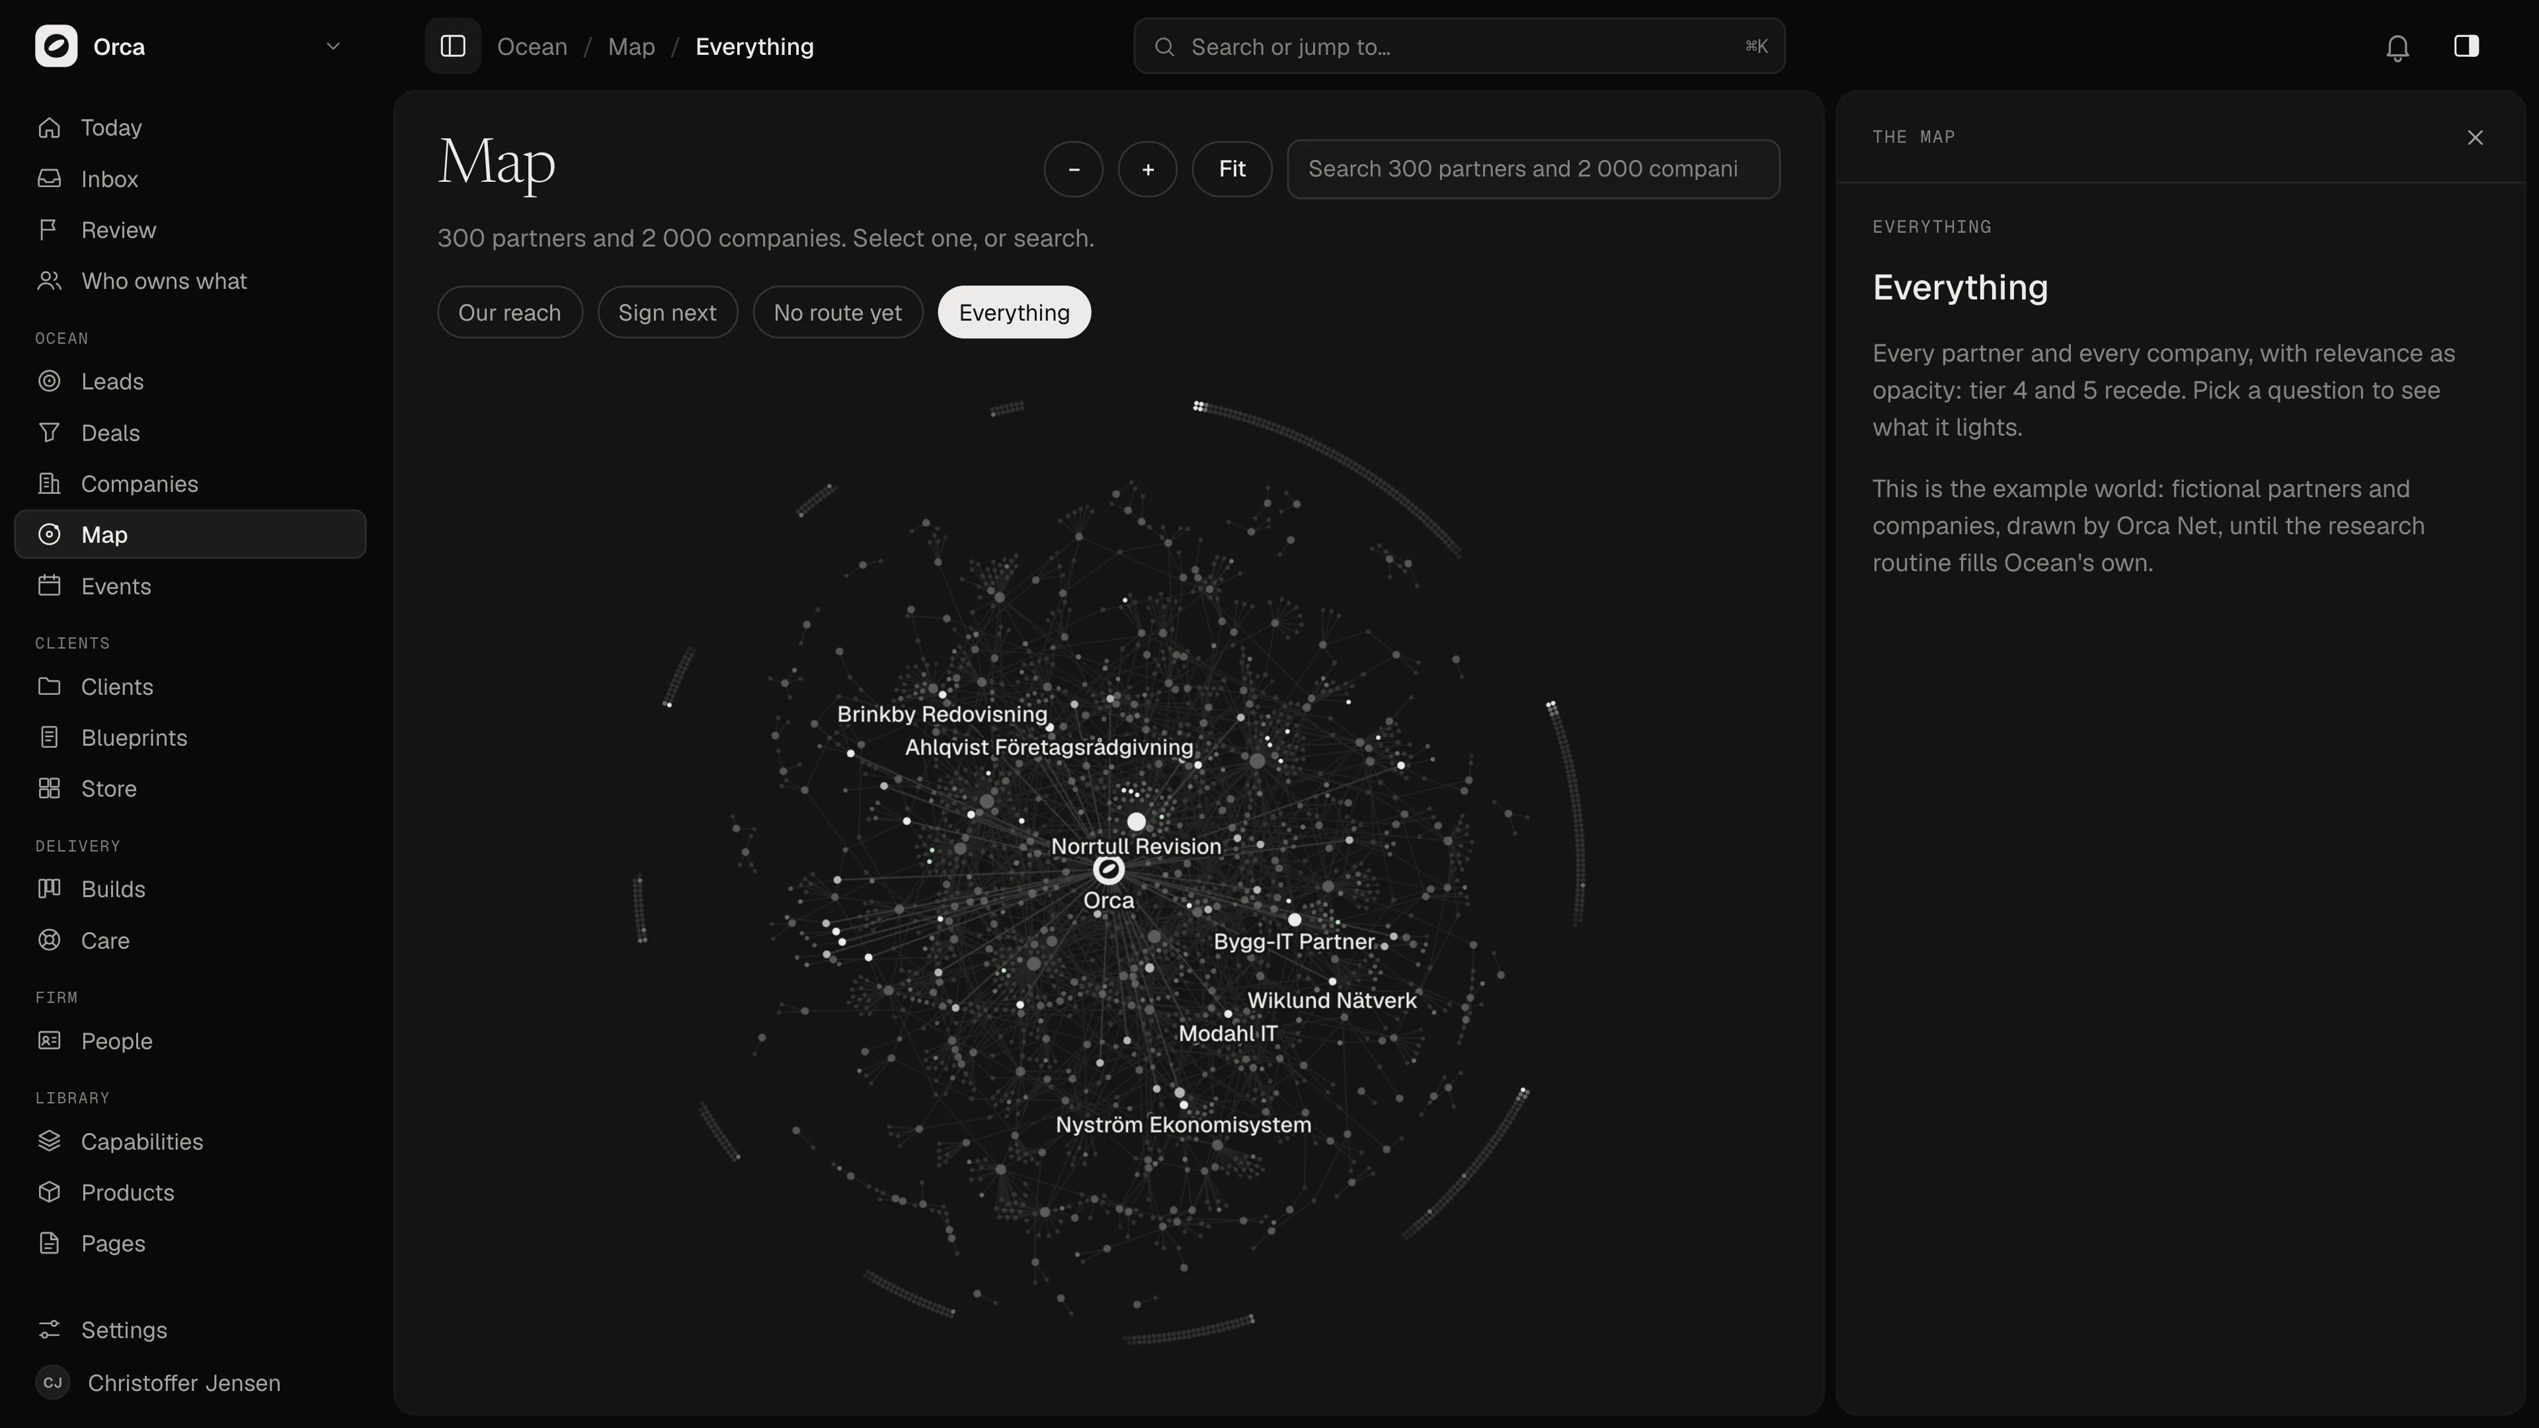Open Christoffer Jensen's profile
This screenshot has width=2539, height=1428.
pyautogui.click(x=190, y=1384)
